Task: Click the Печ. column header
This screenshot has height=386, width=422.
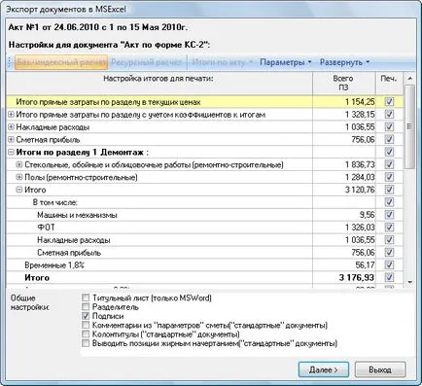Action: coord(389,84)
